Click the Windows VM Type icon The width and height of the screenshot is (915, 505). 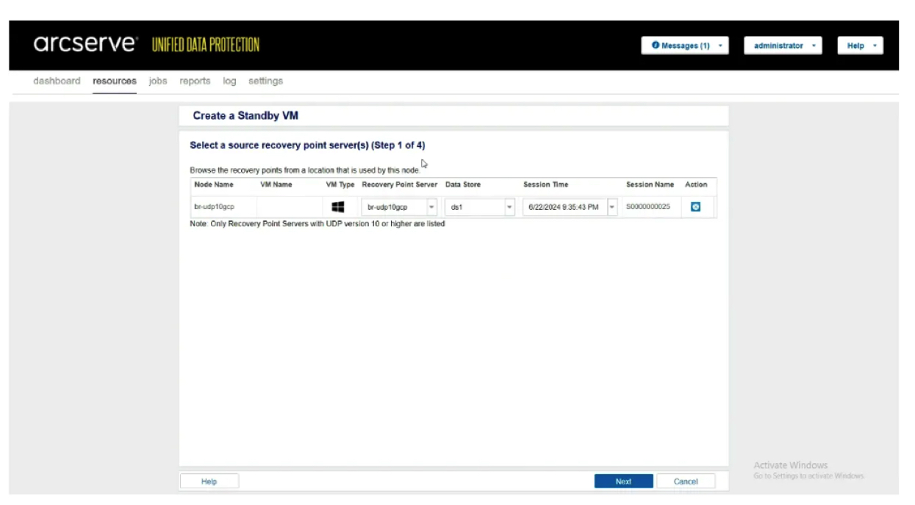(x=338, y=207)
